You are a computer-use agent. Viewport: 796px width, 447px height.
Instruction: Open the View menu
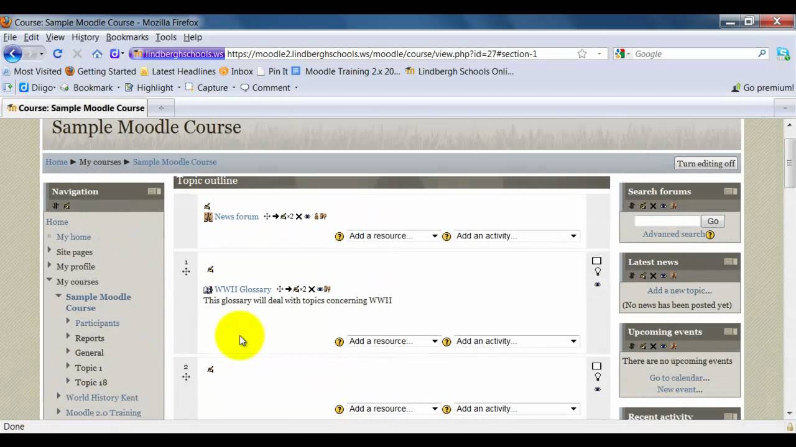pos(55,37)
